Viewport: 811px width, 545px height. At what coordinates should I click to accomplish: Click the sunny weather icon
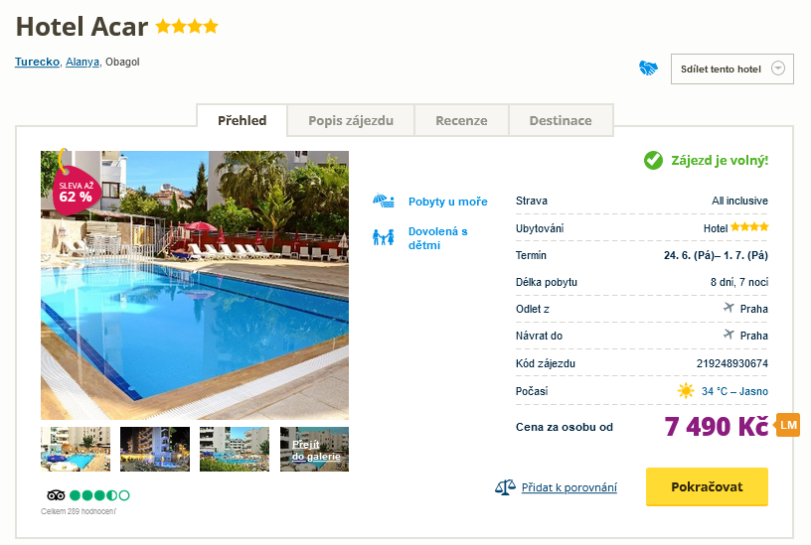point(686,390)
